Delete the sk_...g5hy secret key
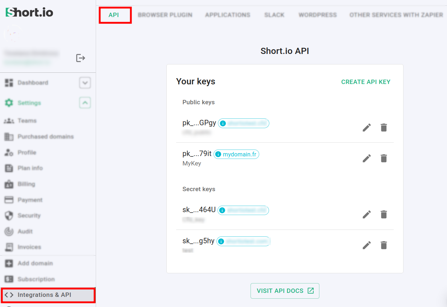Screen dimensions: 447x307 pyautogui.click(x=384, y=245)
